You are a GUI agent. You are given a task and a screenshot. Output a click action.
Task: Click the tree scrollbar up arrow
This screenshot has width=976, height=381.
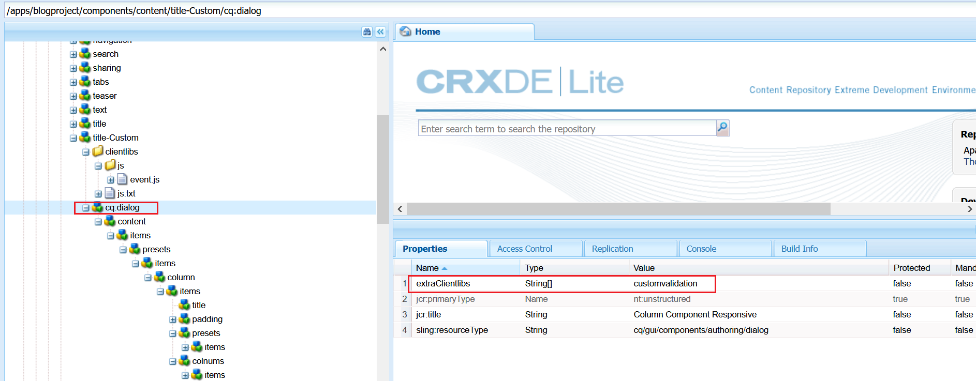point(383,49)
